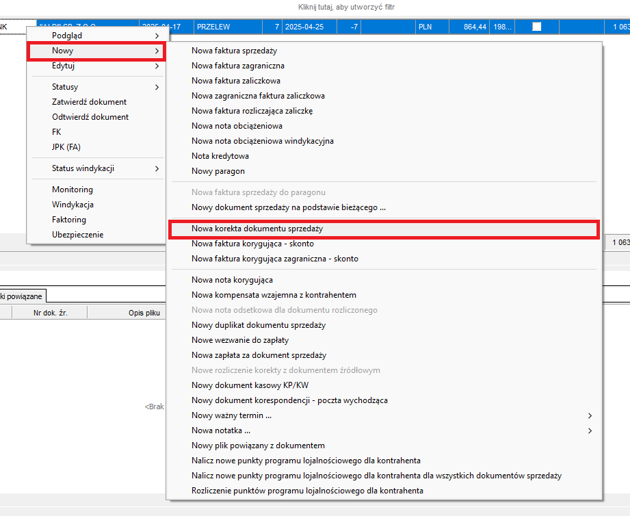This screenshot has height=516, width=630.
Task: Choose Nowa faktura sprzedaży
Action: tap(234, 51)
